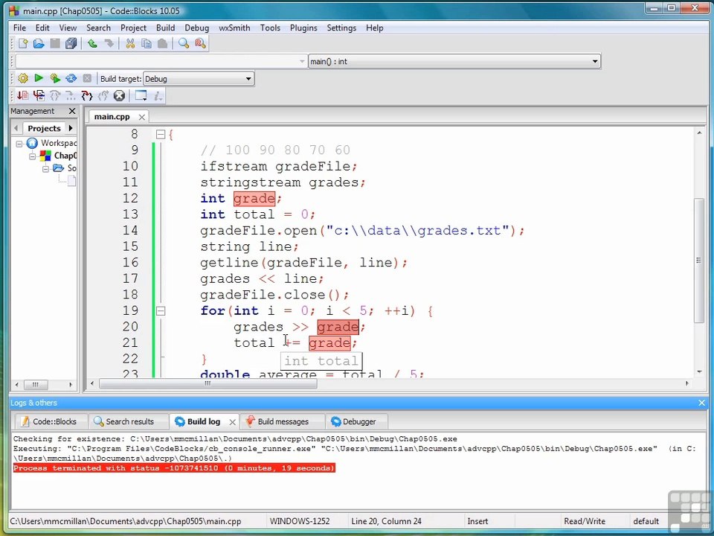714x536 pixels.
Task: Switch to the Search results tab
Action: (129, 421)
